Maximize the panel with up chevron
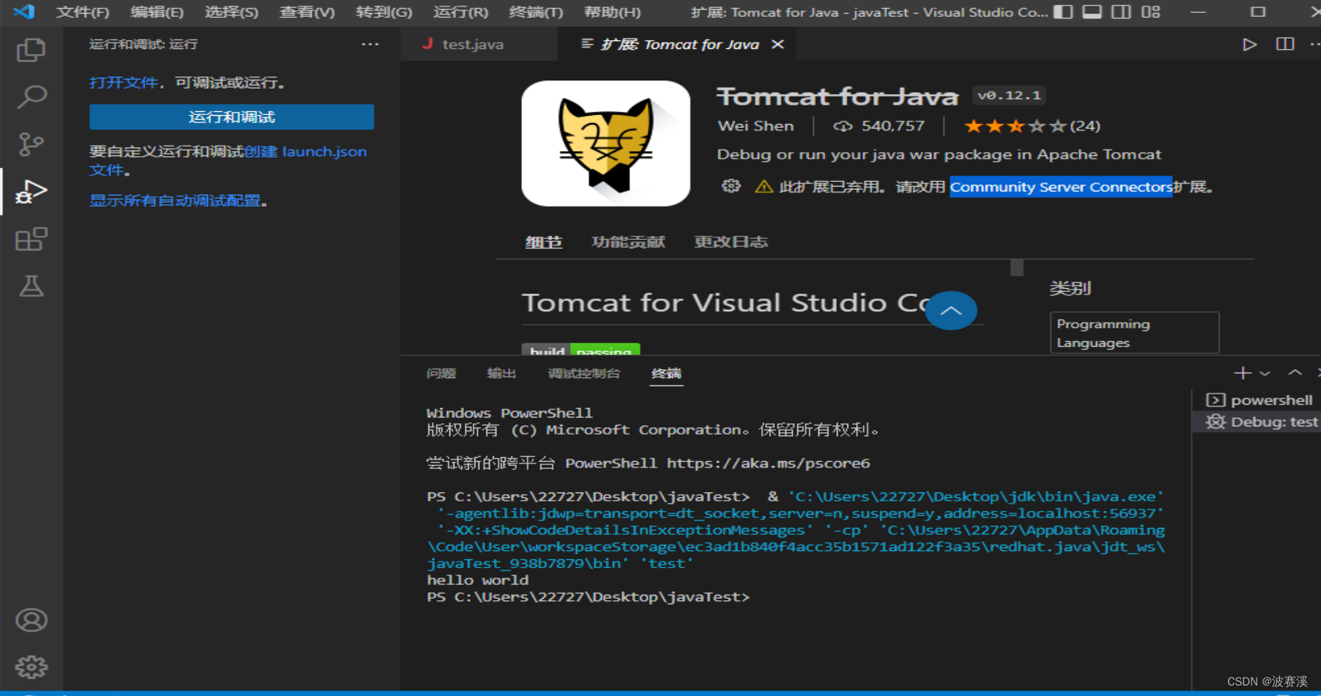Image resolution: width=1321 pixels, height=696 pixels. point(1294,373)
